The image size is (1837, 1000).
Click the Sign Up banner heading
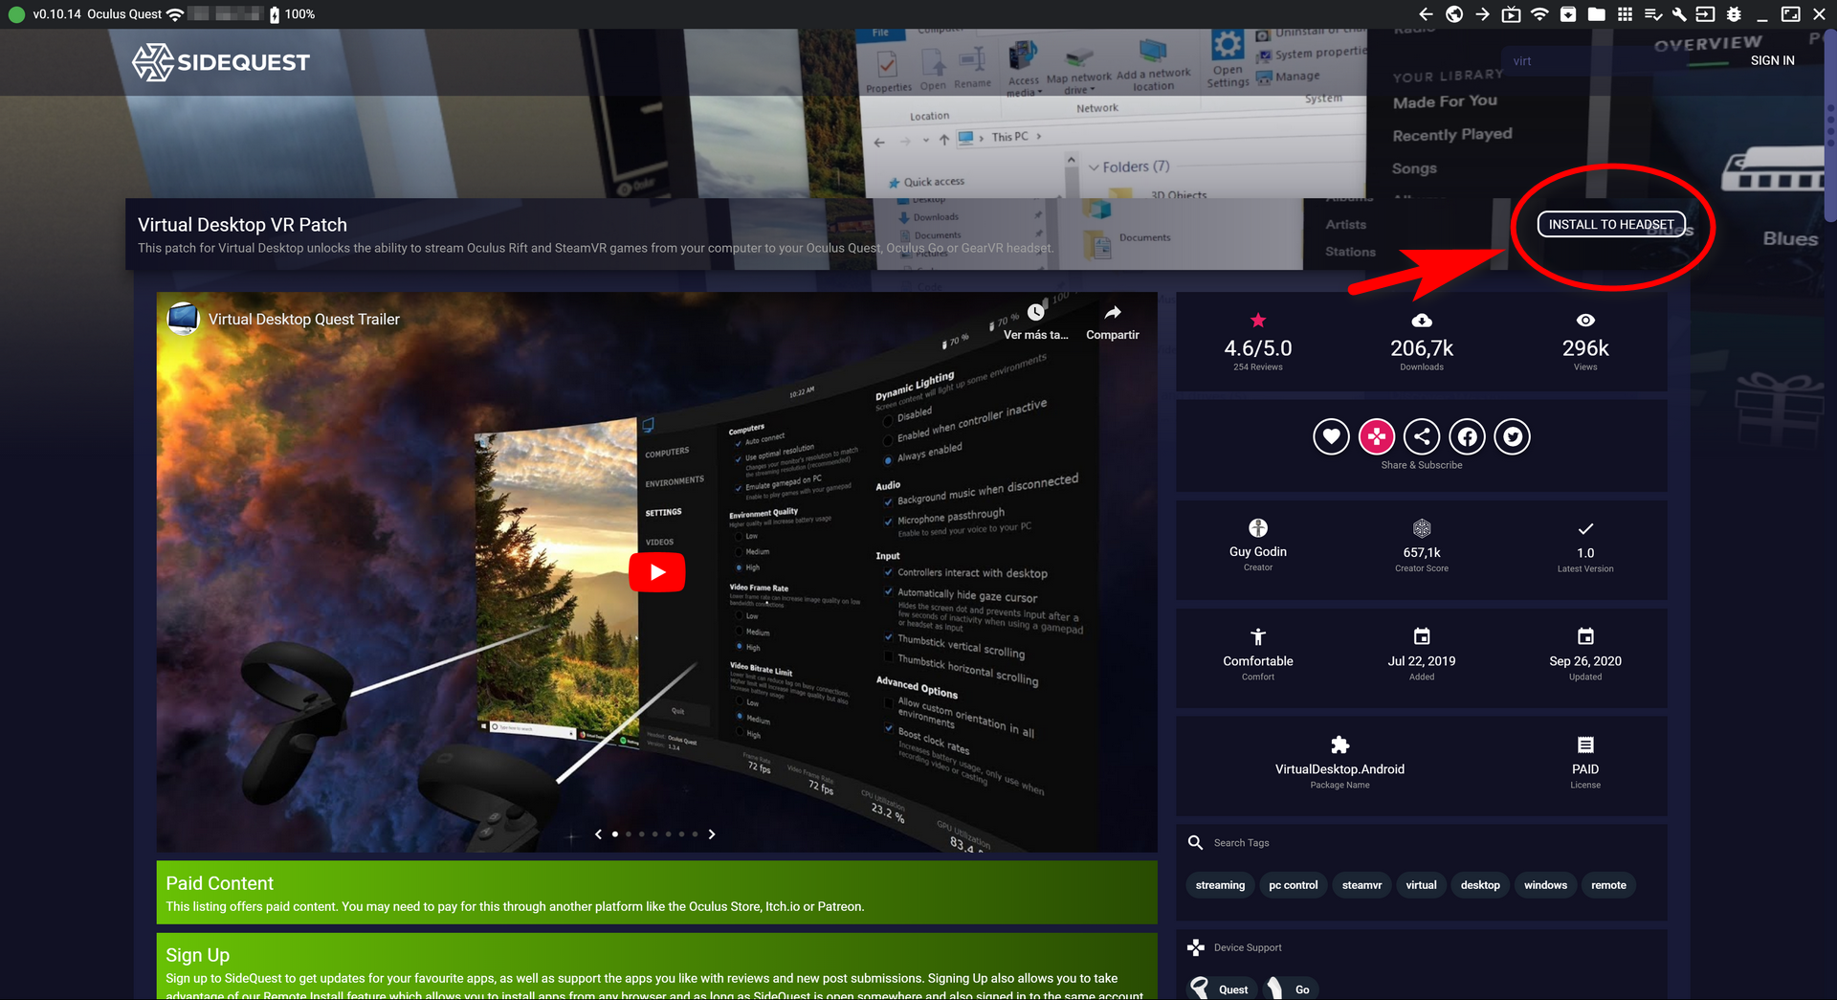pos(197,955)
